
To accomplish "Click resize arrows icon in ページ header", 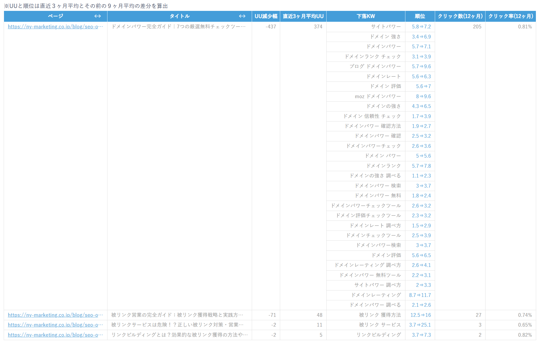I will 98,16.
